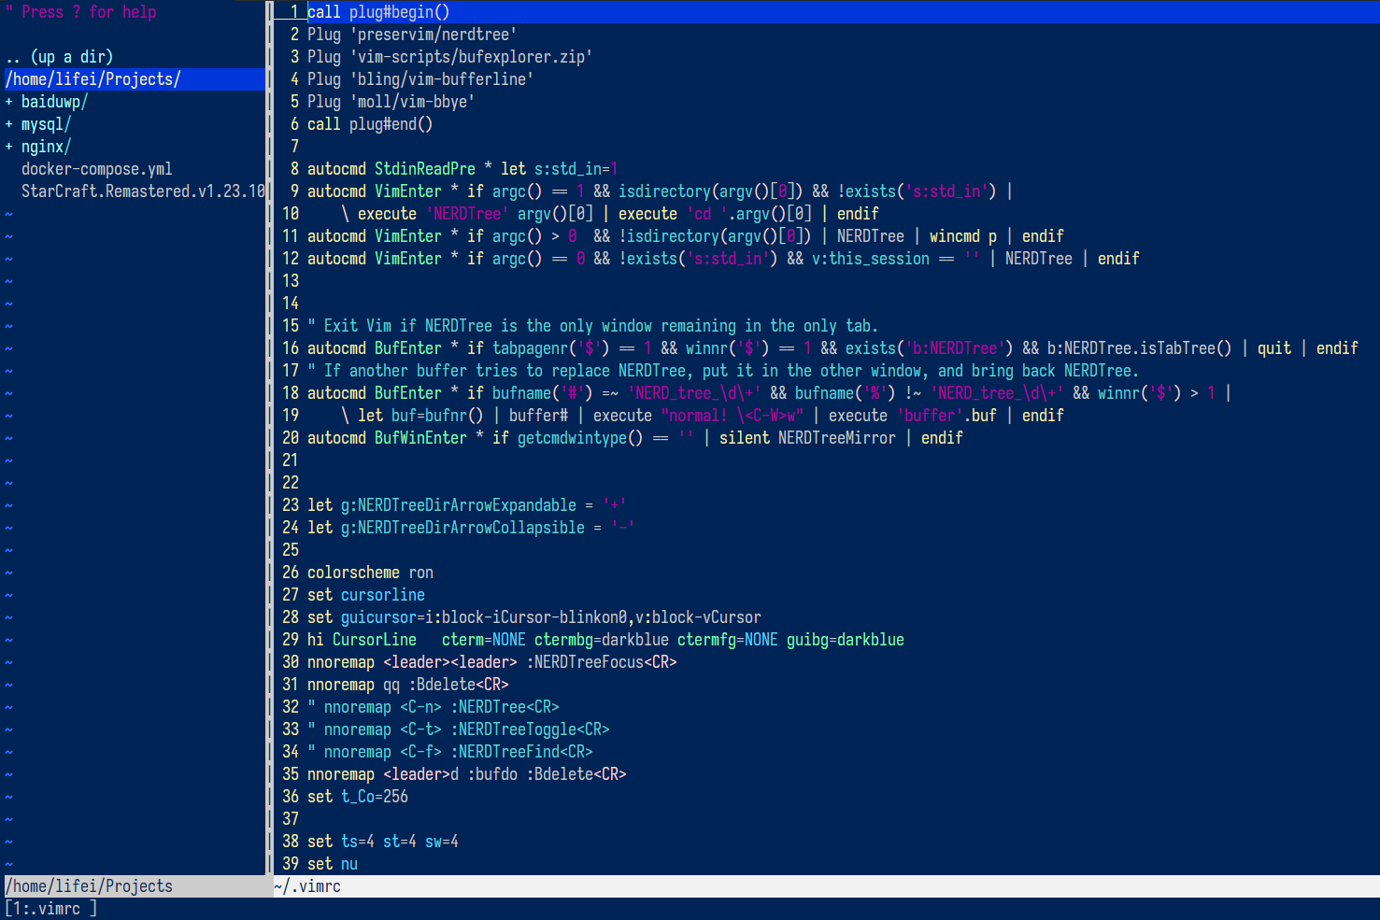Viewport: 1380px width, 920px height.
Task: Click the 'set t_Co=256' line
Action: tap(358, 797)
